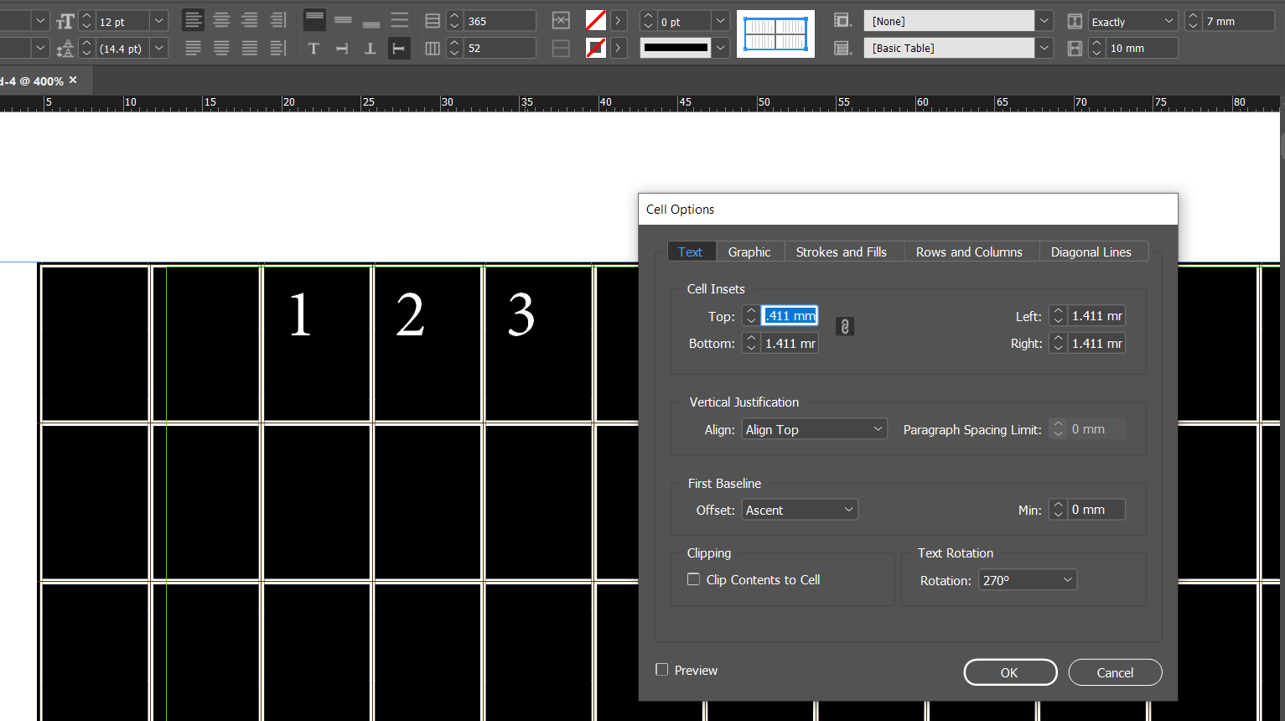Click the Cancel button
1285x721 pixels.
tap(1115, 672)
